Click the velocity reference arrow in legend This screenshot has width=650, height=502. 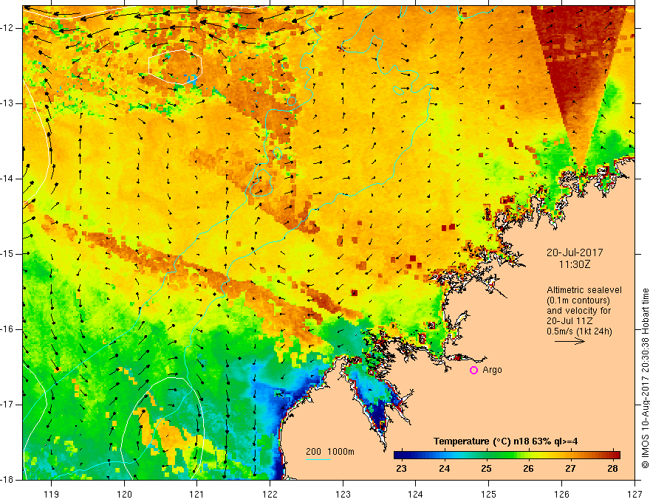(x=569, y=341)
